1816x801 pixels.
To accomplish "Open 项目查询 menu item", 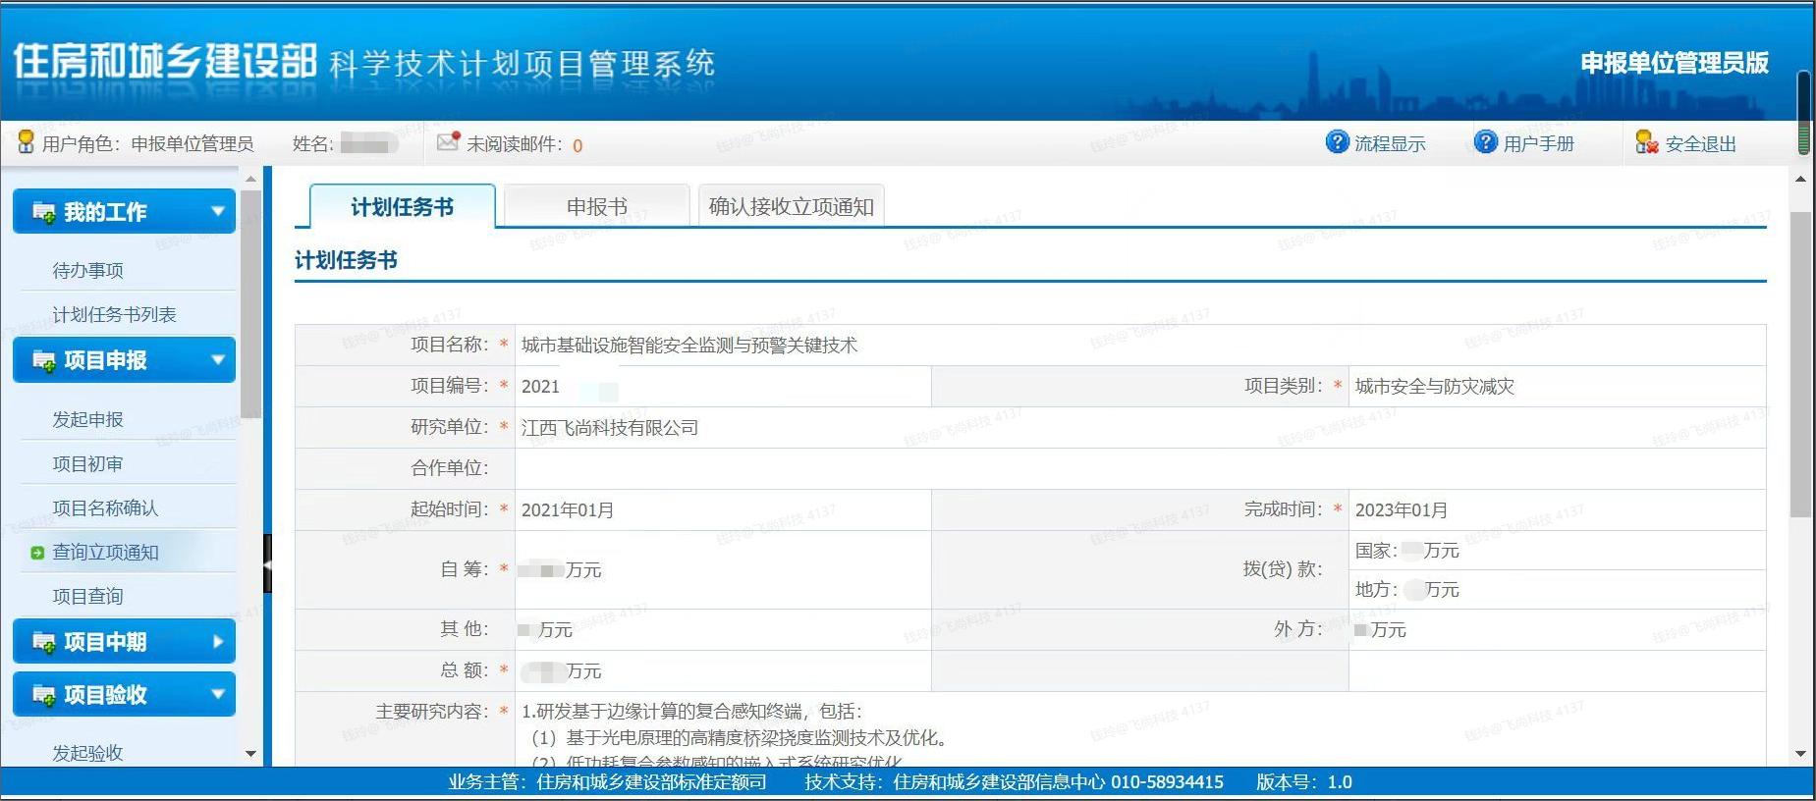I will [x=87, y=596].
